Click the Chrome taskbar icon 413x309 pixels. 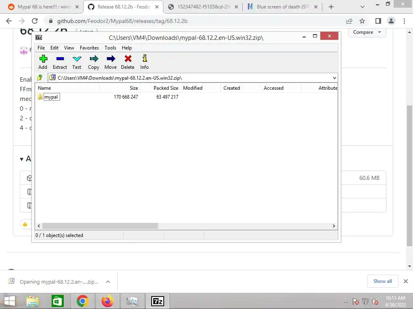(82, 301)
